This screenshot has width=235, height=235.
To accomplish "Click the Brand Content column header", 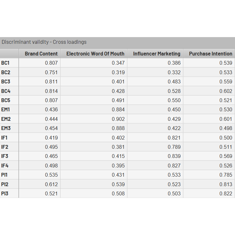I will click(41, 54).
